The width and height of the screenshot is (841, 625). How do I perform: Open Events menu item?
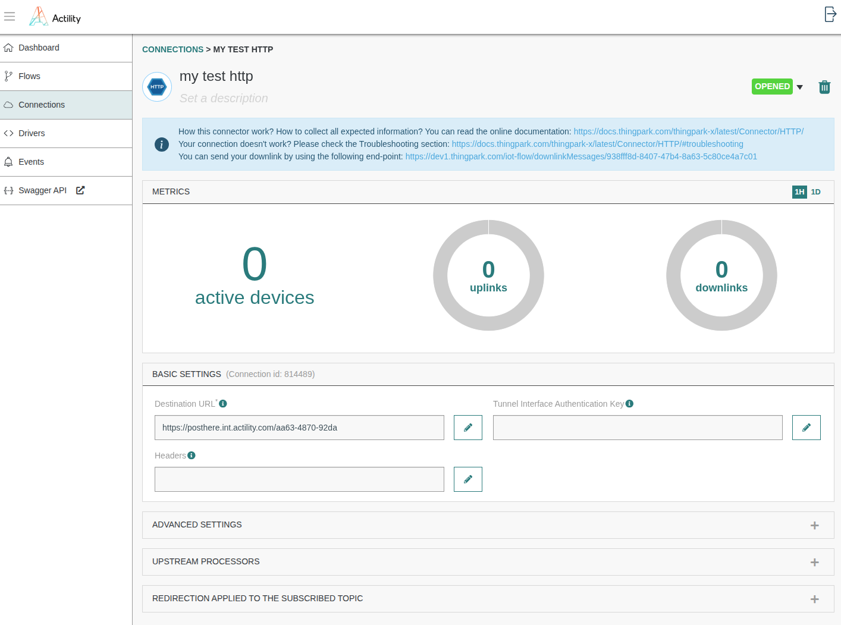pos(66,162)
